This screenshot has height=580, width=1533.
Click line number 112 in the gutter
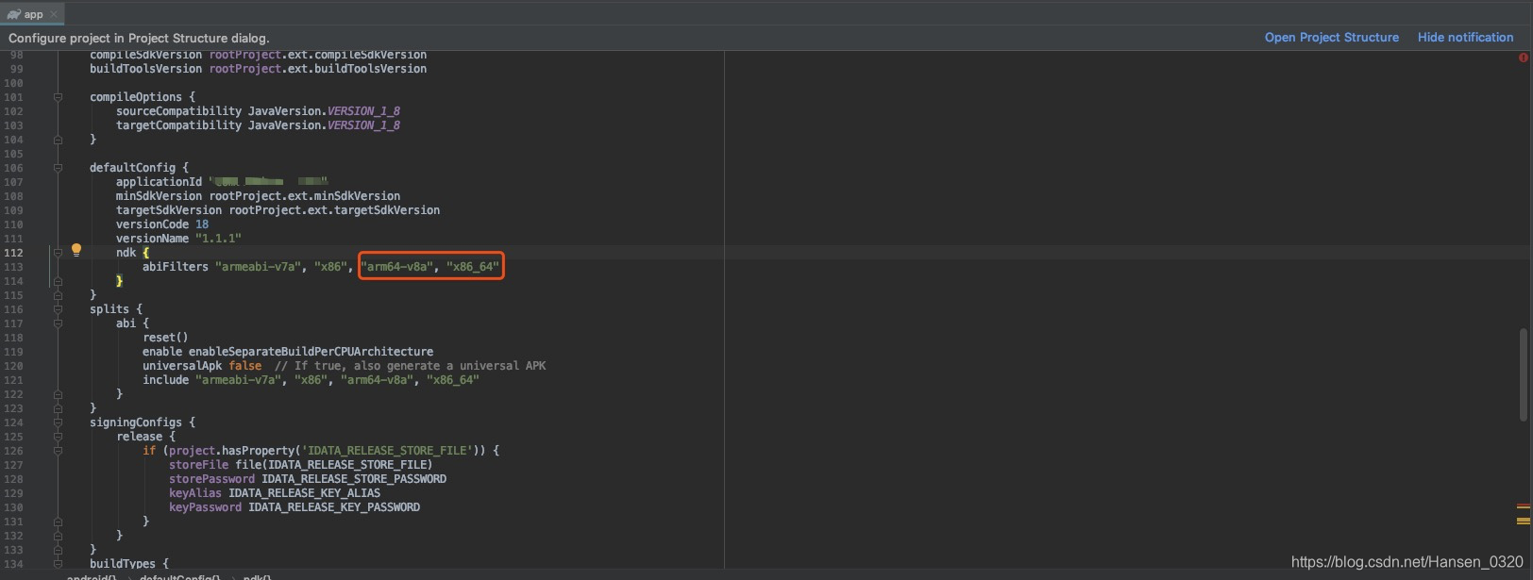pyautogui.click(x=13, y=253)
